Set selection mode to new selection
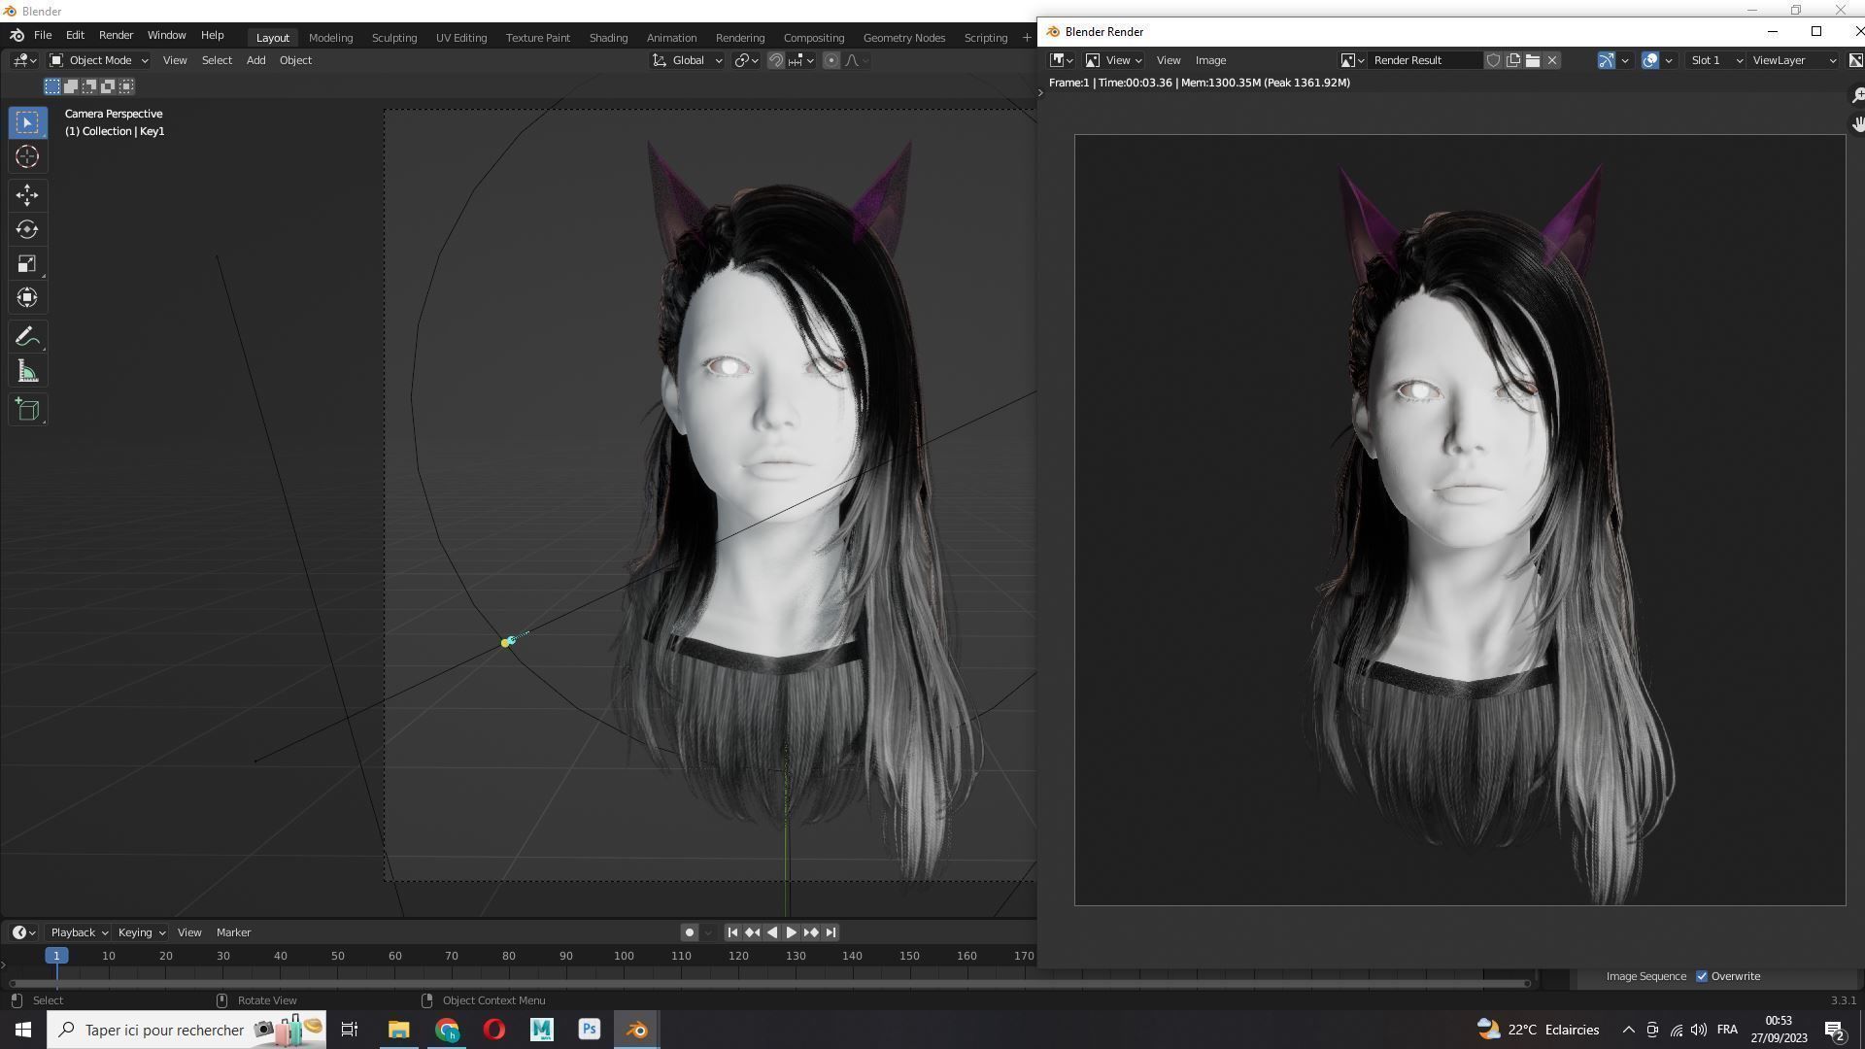This screenshot has width=1865, height=1049. (x=52, y=86)
